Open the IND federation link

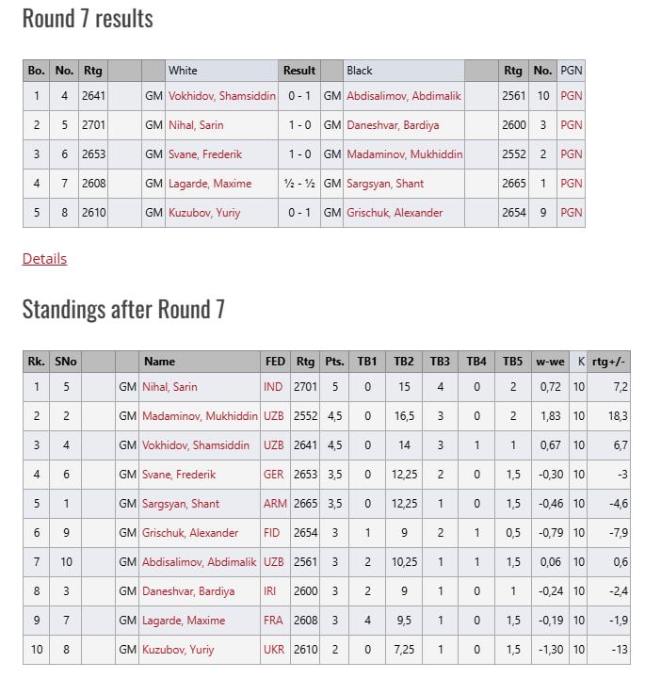coord(273,387)
